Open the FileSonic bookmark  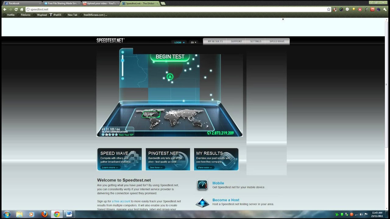(x=24, y=15)
